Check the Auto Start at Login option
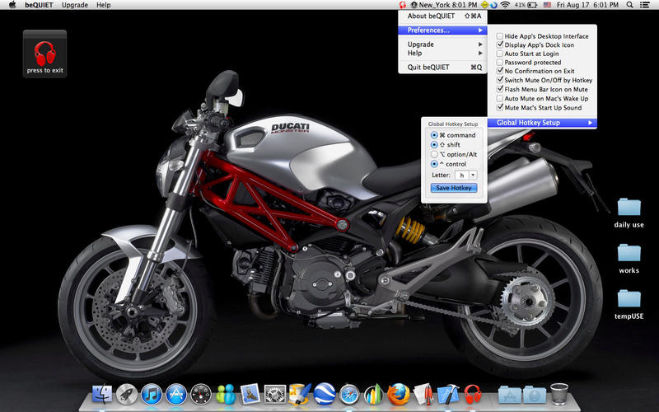The image size is (659, 412). pyautogui.click(x=500, y=54)
